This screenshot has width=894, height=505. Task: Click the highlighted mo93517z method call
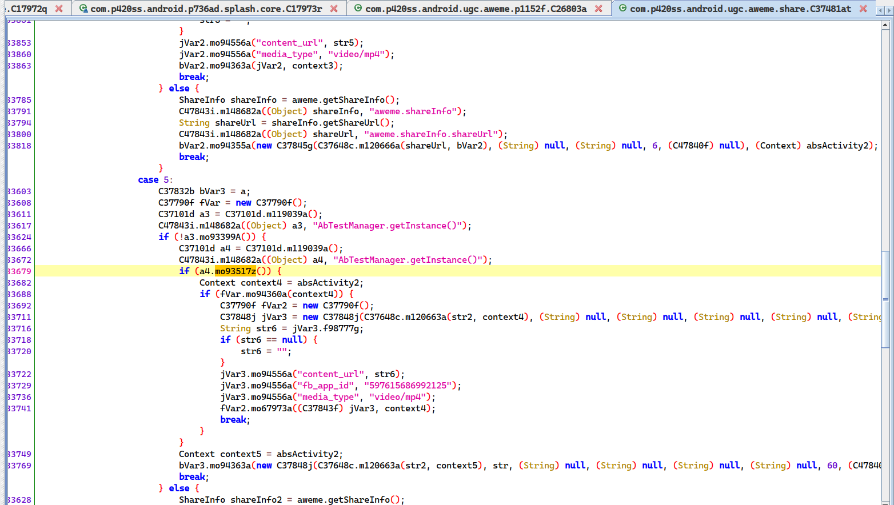[x=236, y=271]
